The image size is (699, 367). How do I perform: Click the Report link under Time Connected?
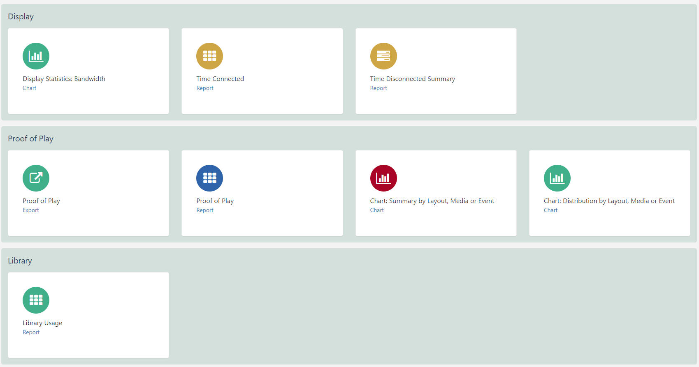click(205, 88)
